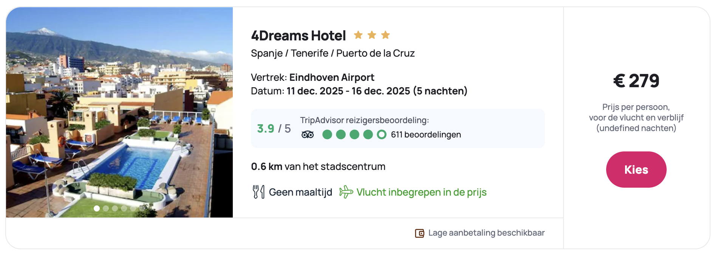The height and width of the screenshot is (253, 715).
Task: Open the 611 beoordelingen reviews
Action: click(426, 135)
